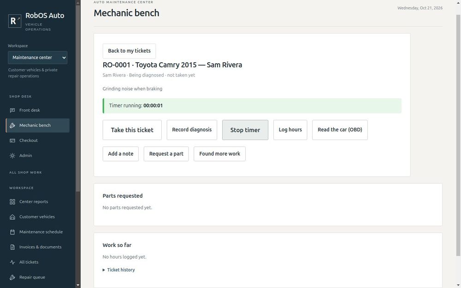The width and height of the screenshot is (461, 288).
Task: Open Center reports
Action: [x=38, y=202]
